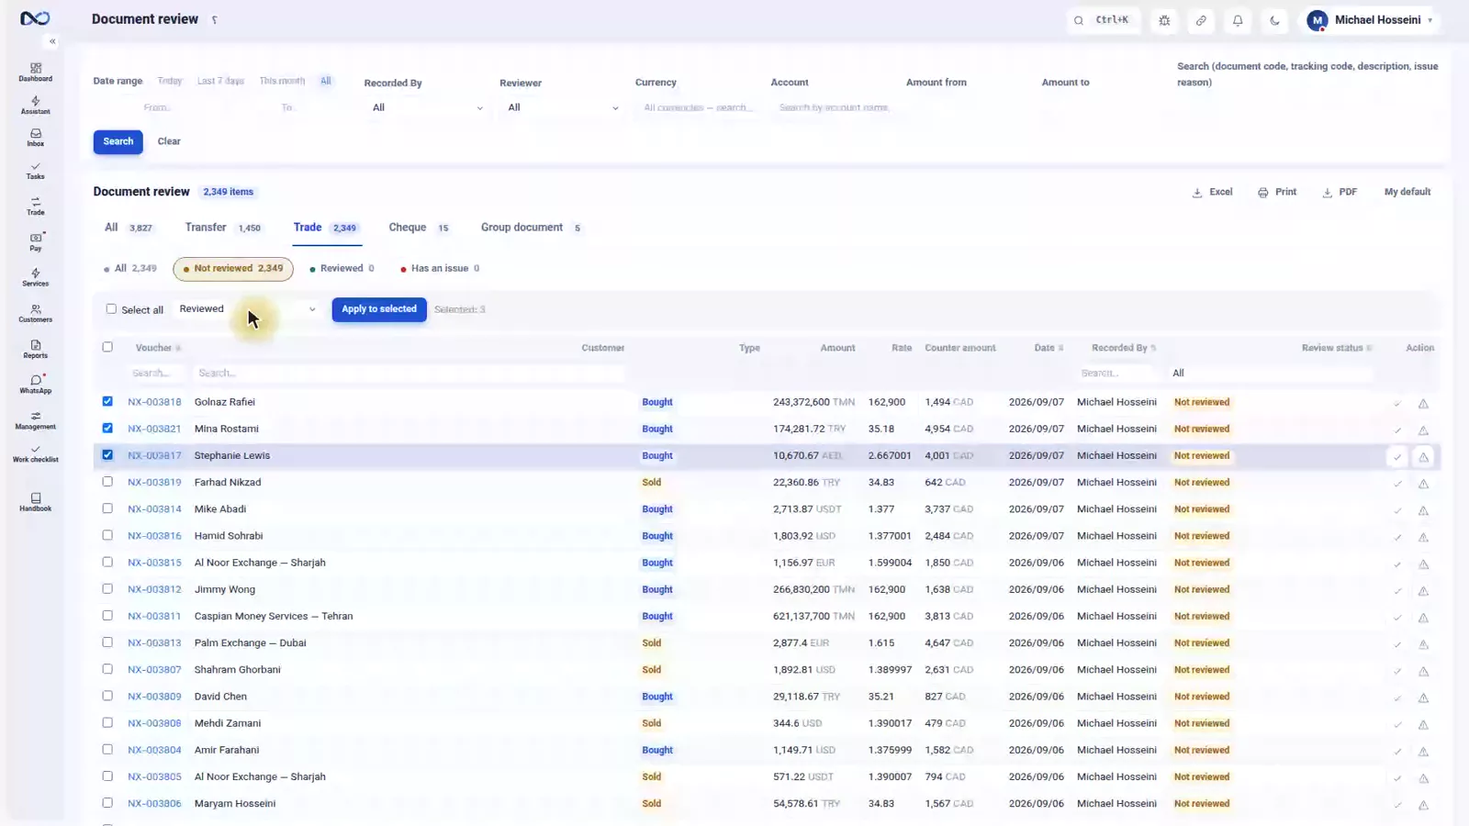This screenshot has height=826, width=1469.
Task: Open voucher link NX-003816
Action: 154,536
